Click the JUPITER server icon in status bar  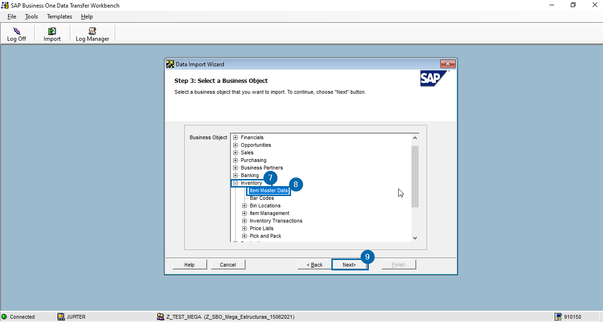point(61,317)
